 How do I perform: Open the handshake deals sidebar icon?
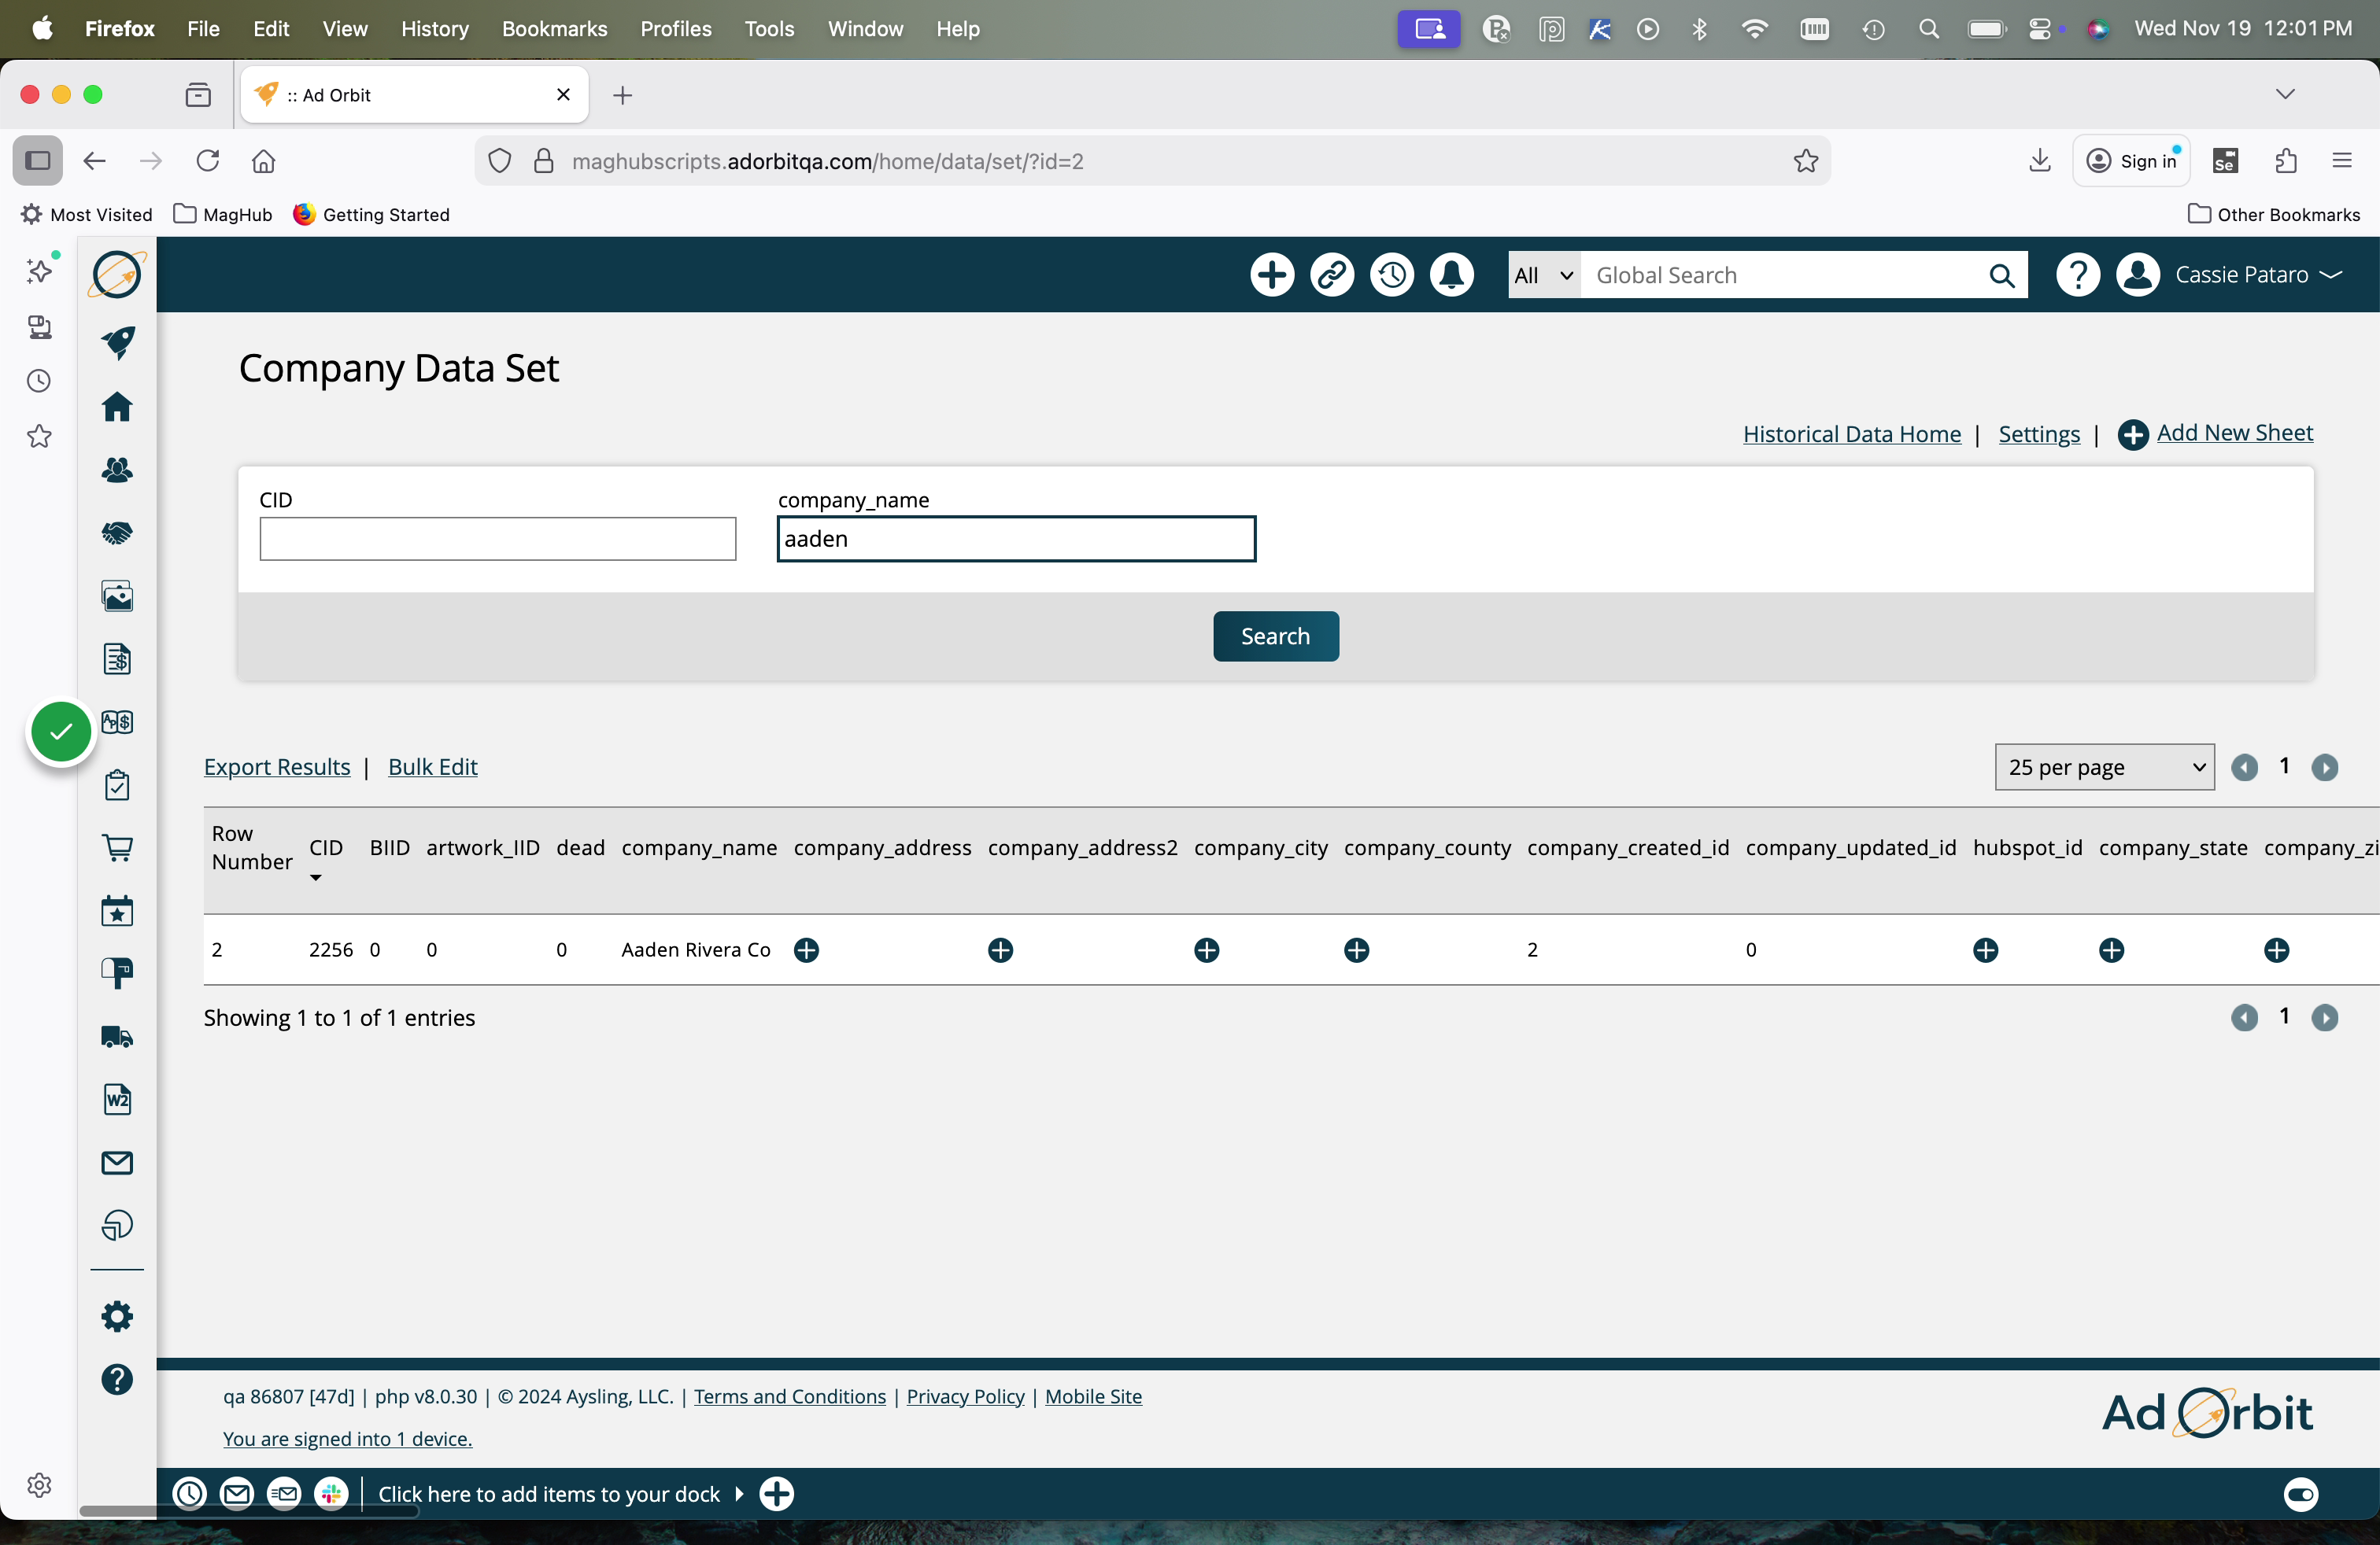pyautogui.click(x=117, y=533)
